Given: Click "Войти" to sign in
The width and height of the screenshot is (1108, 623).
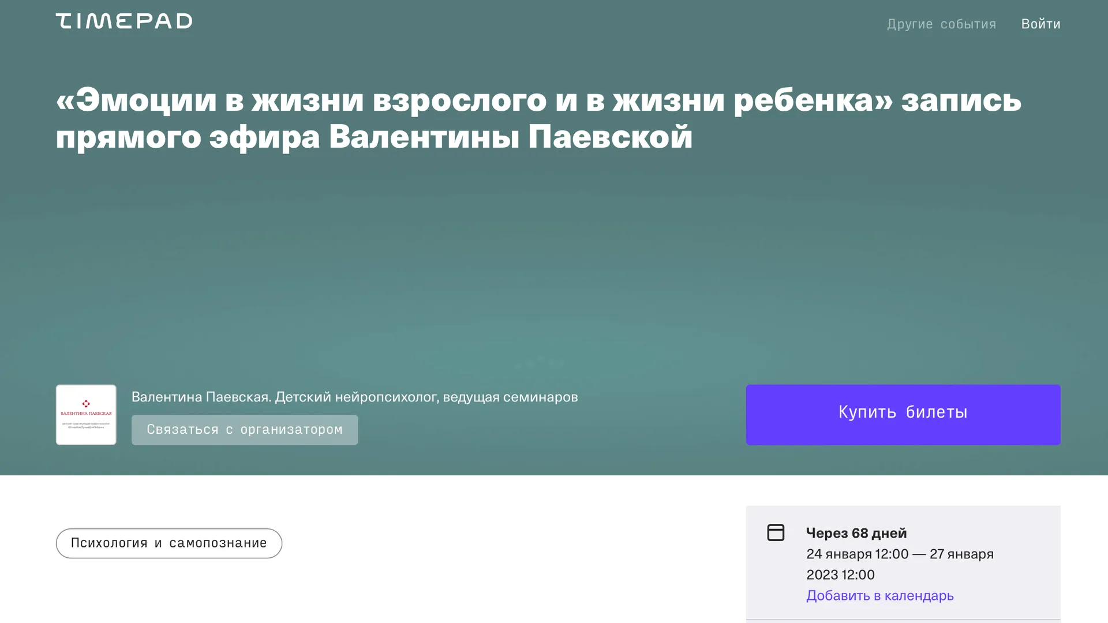Looking at the screenshot, I should pyautogui.click(x=1040, y=24).
